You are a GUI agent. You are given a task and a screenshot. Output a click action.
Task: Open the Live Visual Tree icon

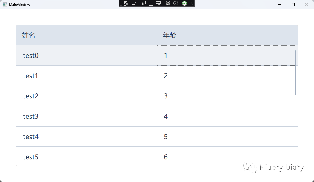[x=126, y=3]
